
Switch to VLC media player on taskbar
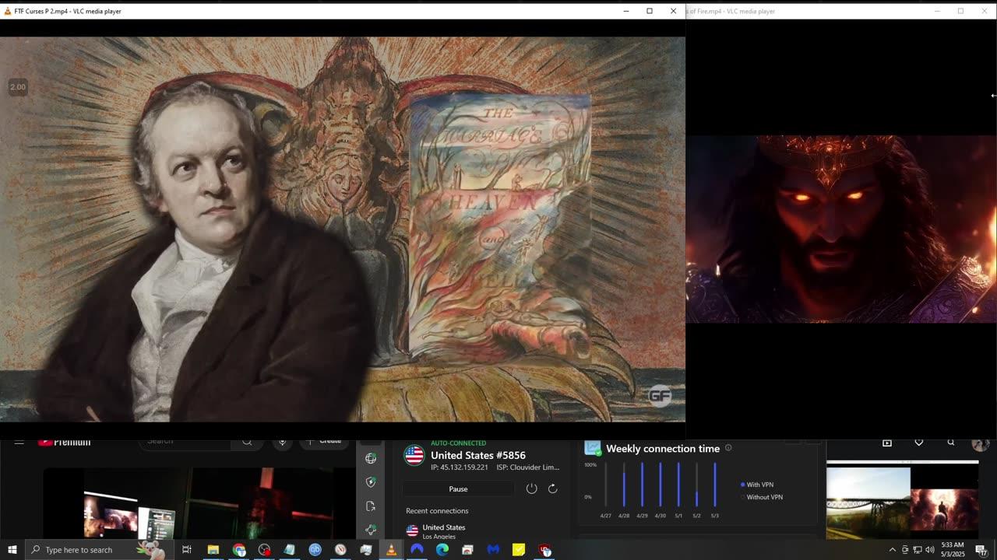[x=391, y=550]
